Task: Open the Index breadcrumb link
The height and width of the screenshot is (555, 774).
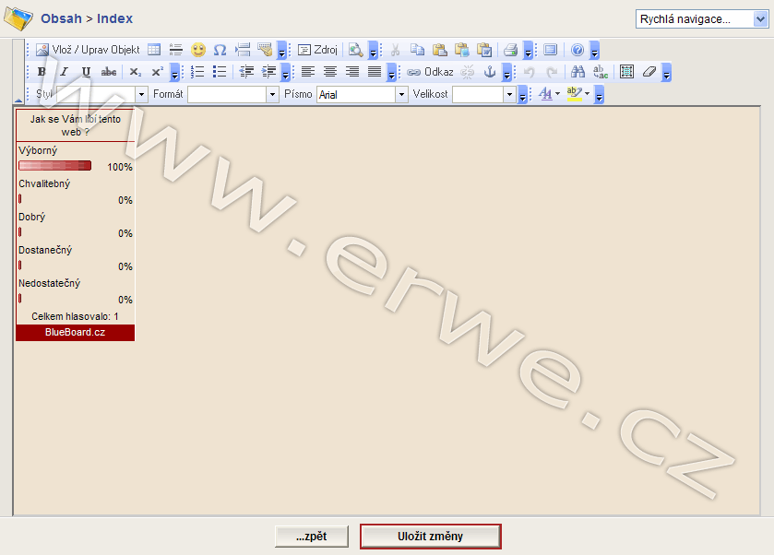Action: [x=114, y=18]
